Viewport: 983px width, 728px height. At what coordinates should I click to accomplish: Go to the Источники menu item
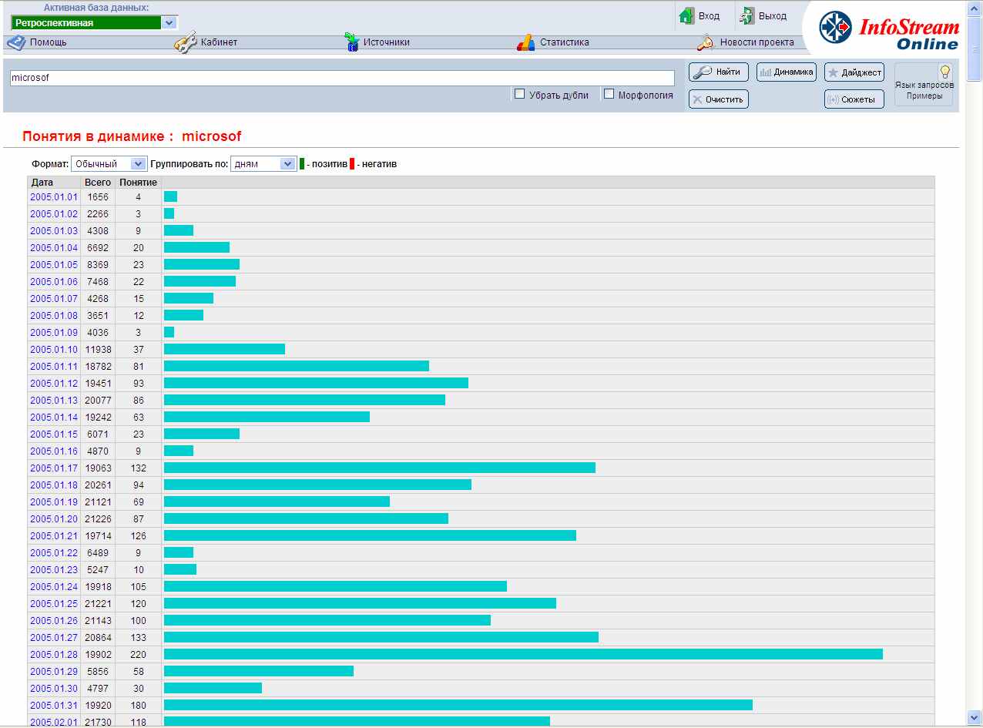(387, 42)
